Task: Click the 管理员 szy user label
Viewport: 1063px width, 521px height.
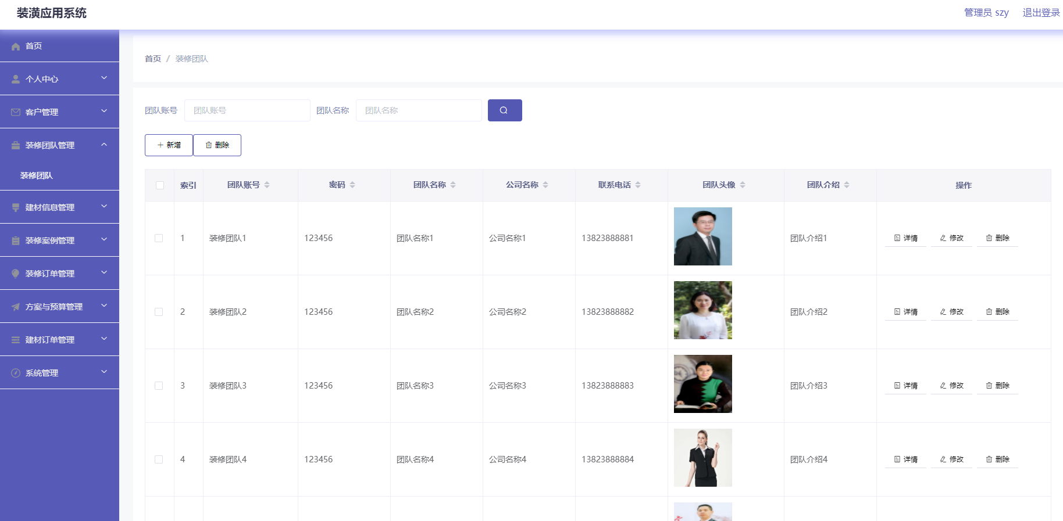Action: click(986, 13)
